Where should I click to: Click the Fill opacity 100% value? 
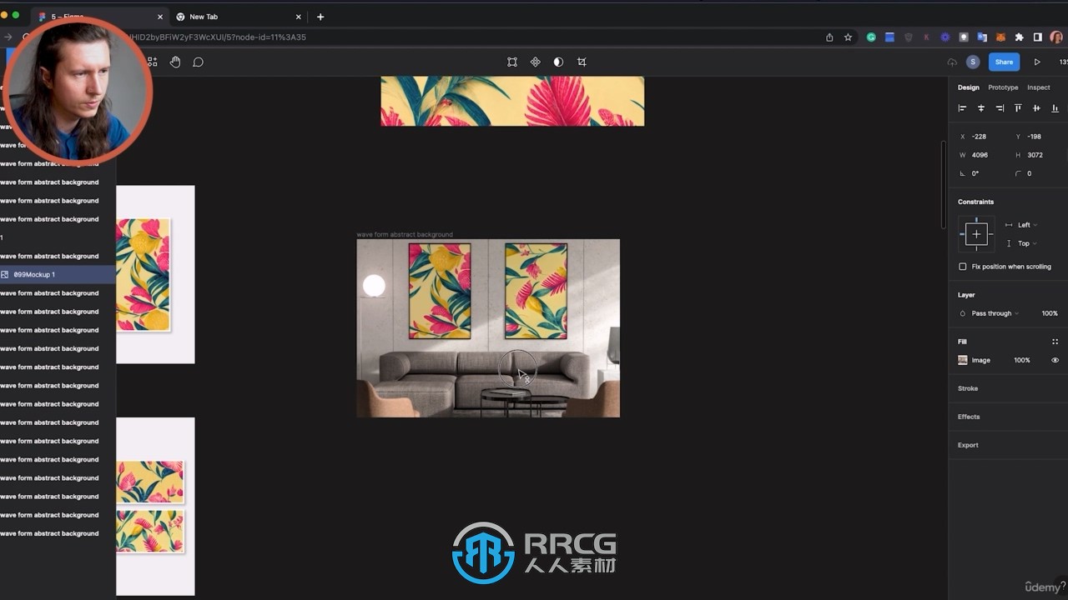coord(1022,360)
